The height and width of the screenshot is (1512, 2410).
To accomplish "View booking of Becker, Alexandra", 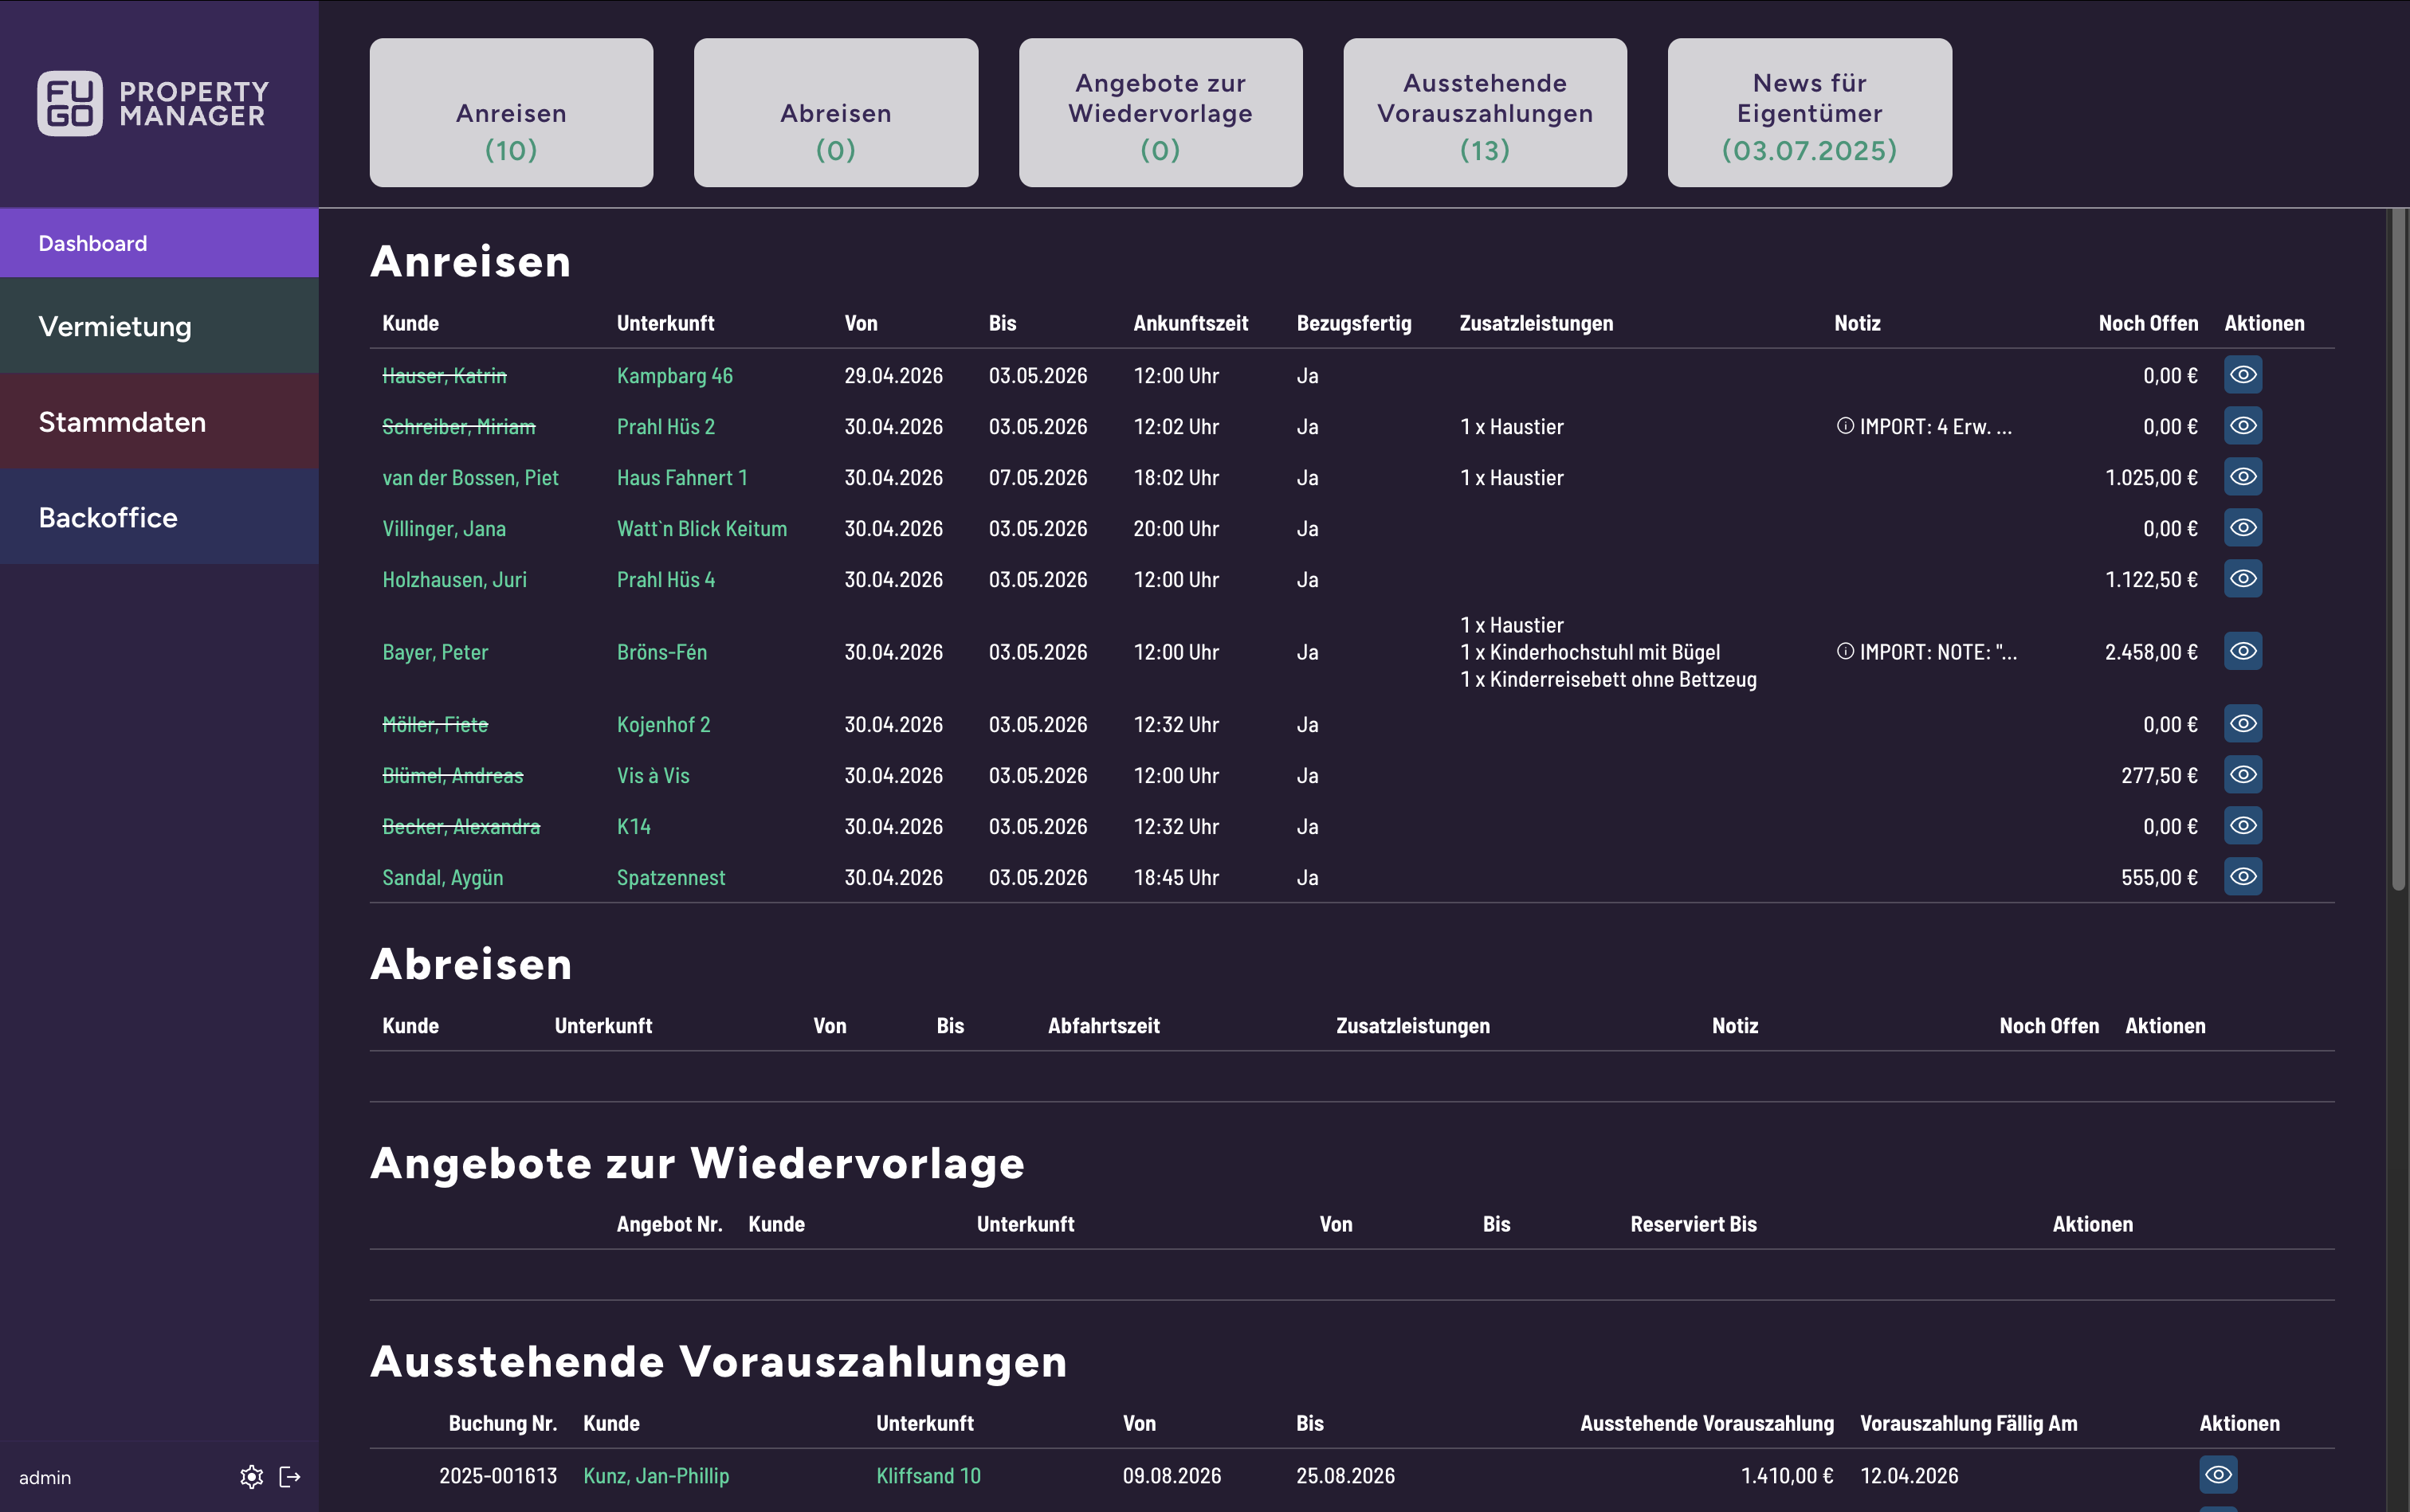I will (2243, 826).
